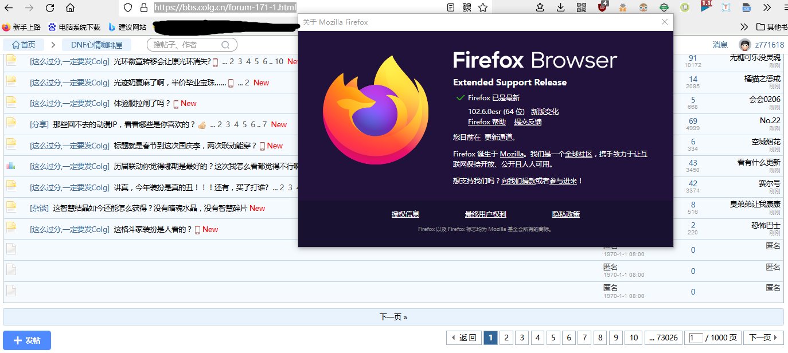Click the QR code icon inside address bar

point(466,7)
